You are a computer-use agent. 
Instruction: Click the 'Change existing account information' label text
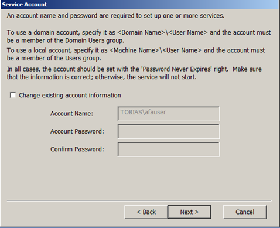70,96
